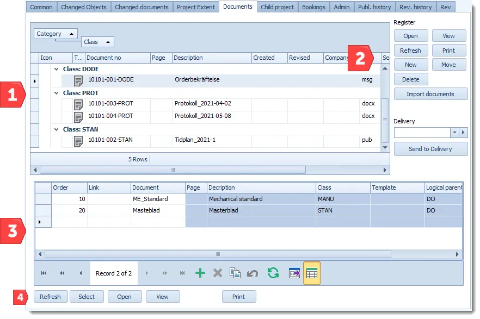Click the Delete button in Register
The width and height of the screenshot is (480, 319).
click(411, 79)
